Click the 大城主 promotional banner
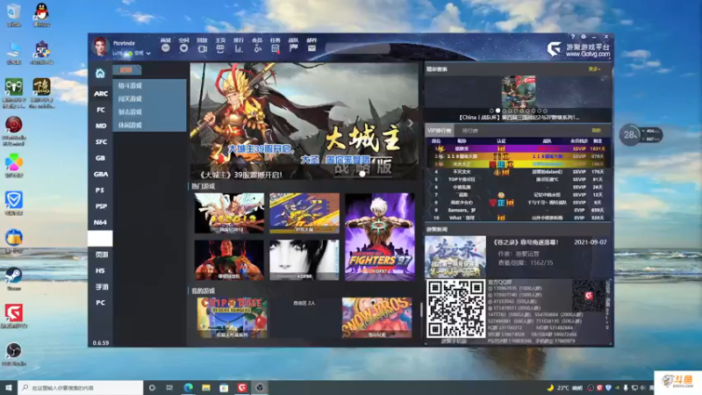The width and height of the screenshot is (702, 395). tap(304, 121)
